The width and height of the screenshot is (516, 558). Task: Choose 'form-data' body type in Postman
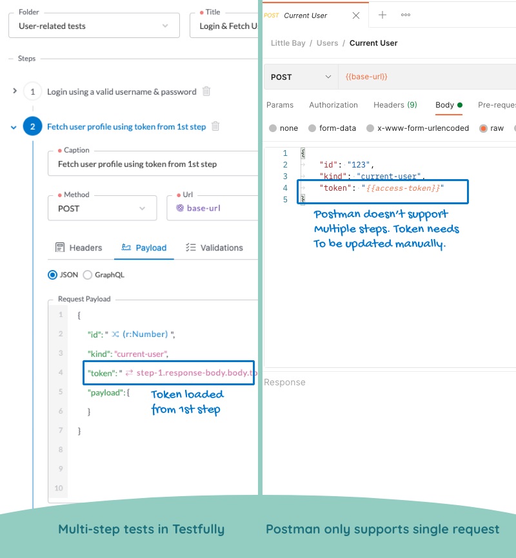coord(312,128)
